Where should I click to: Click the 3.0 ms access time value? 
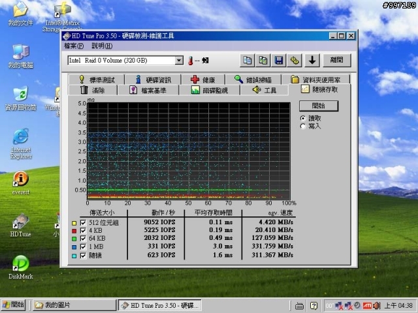coord(223,246)
